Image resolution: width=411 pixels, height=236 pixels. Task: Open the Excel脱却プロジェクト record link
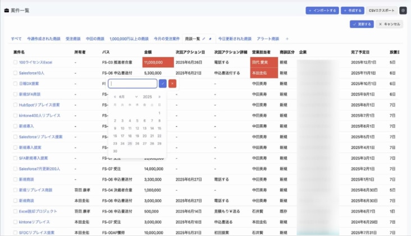[39, 211]
